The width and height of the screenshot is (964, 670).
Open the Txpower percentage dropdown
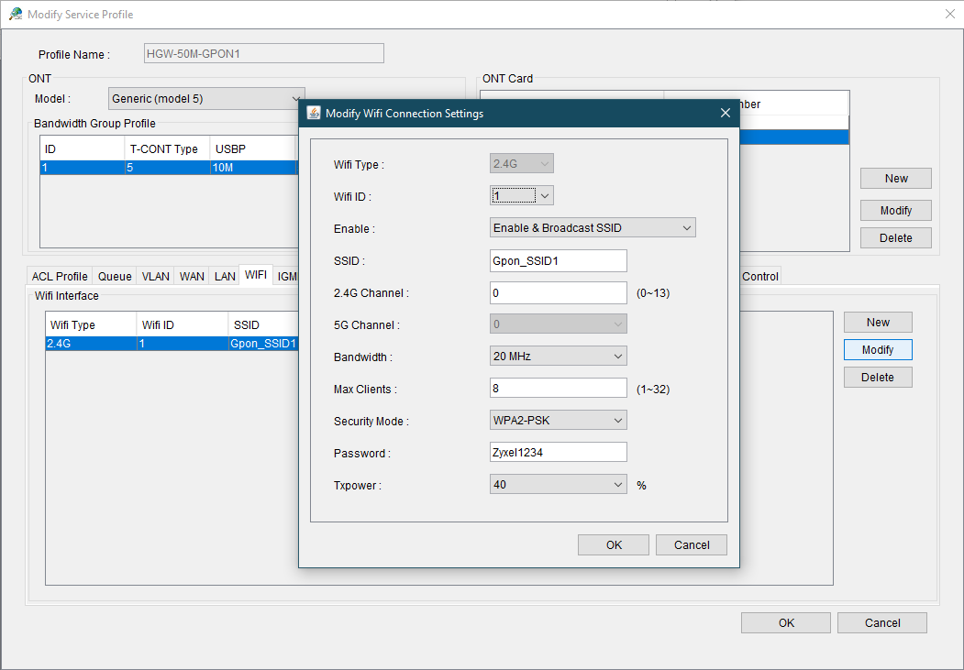tap(559, 485)
